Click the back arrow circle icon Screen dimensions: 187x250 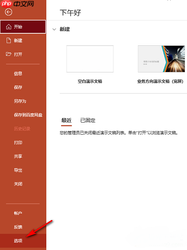click(8, 12)
